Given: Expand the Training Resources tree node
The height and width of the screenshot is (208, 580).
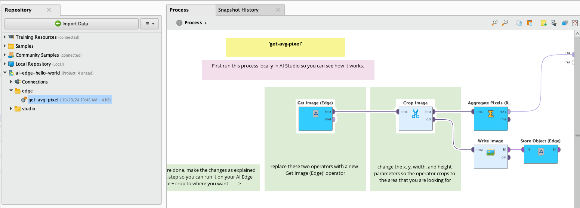Looking at the screenshot, I should click(x=5, y=37).
